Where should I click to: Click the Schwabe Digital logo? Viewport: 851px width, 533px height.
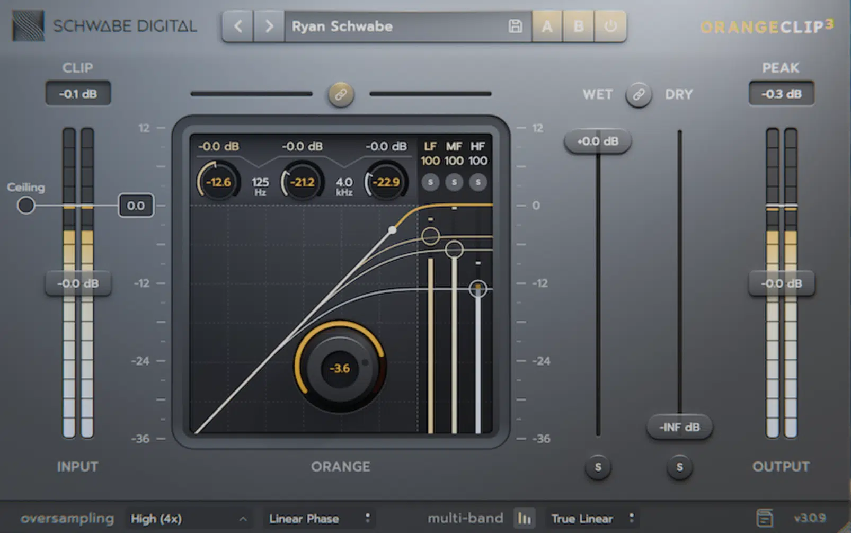tap(104, 26)
